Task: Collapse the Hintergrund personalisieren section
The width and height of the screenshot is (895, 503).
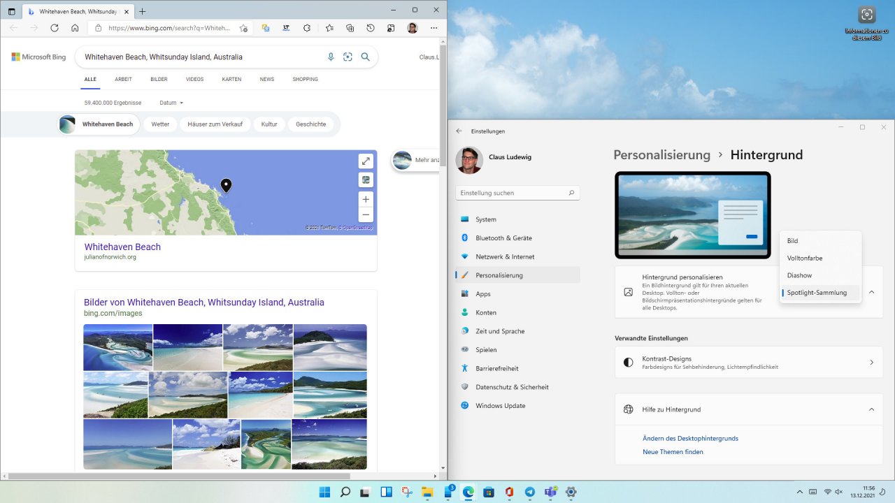Action: [871, 292]
